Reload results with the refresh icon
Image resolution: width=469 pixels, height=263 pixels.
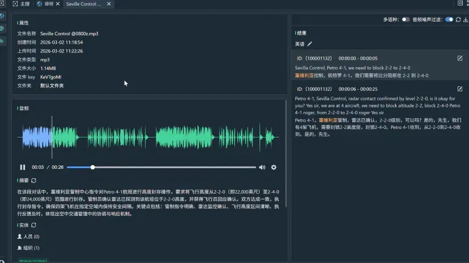pyautogui.click(x=458, y=20)
